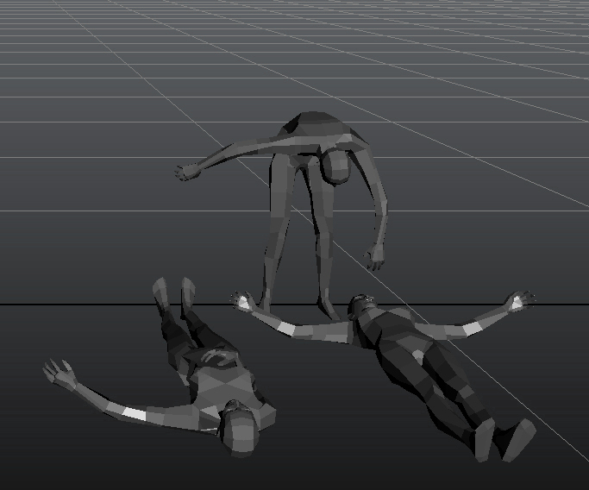589x490 pixels.
Task: Select the arched back of the standing figure
Action: (314, 129)
